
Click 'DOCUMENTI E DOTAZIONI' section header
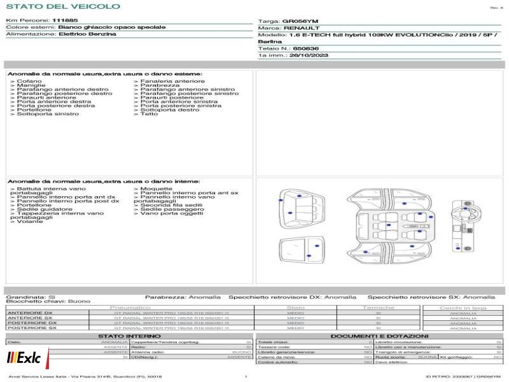(x=379, y=336)
